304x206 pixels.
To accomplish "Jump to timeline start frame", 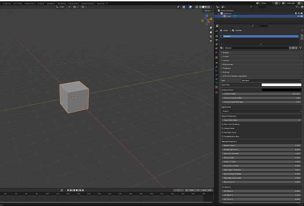I will pos(68,190).
